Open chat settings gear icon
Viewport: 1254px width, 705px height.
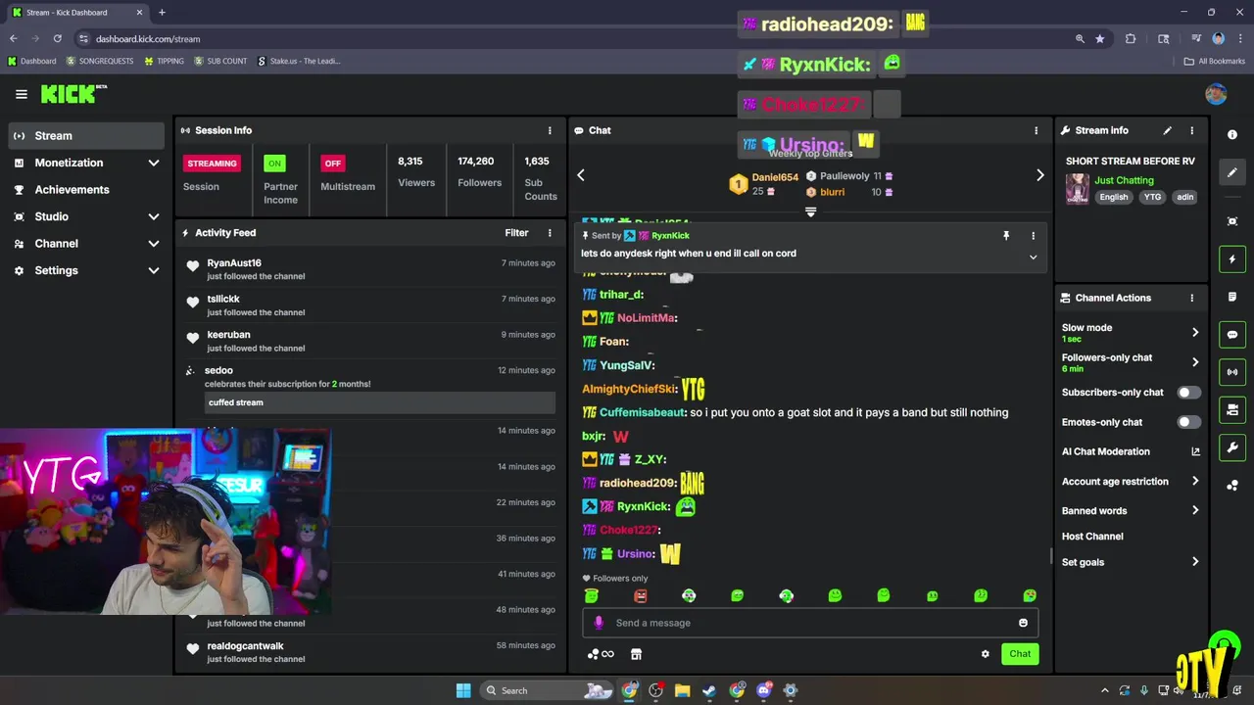[985, 654]
